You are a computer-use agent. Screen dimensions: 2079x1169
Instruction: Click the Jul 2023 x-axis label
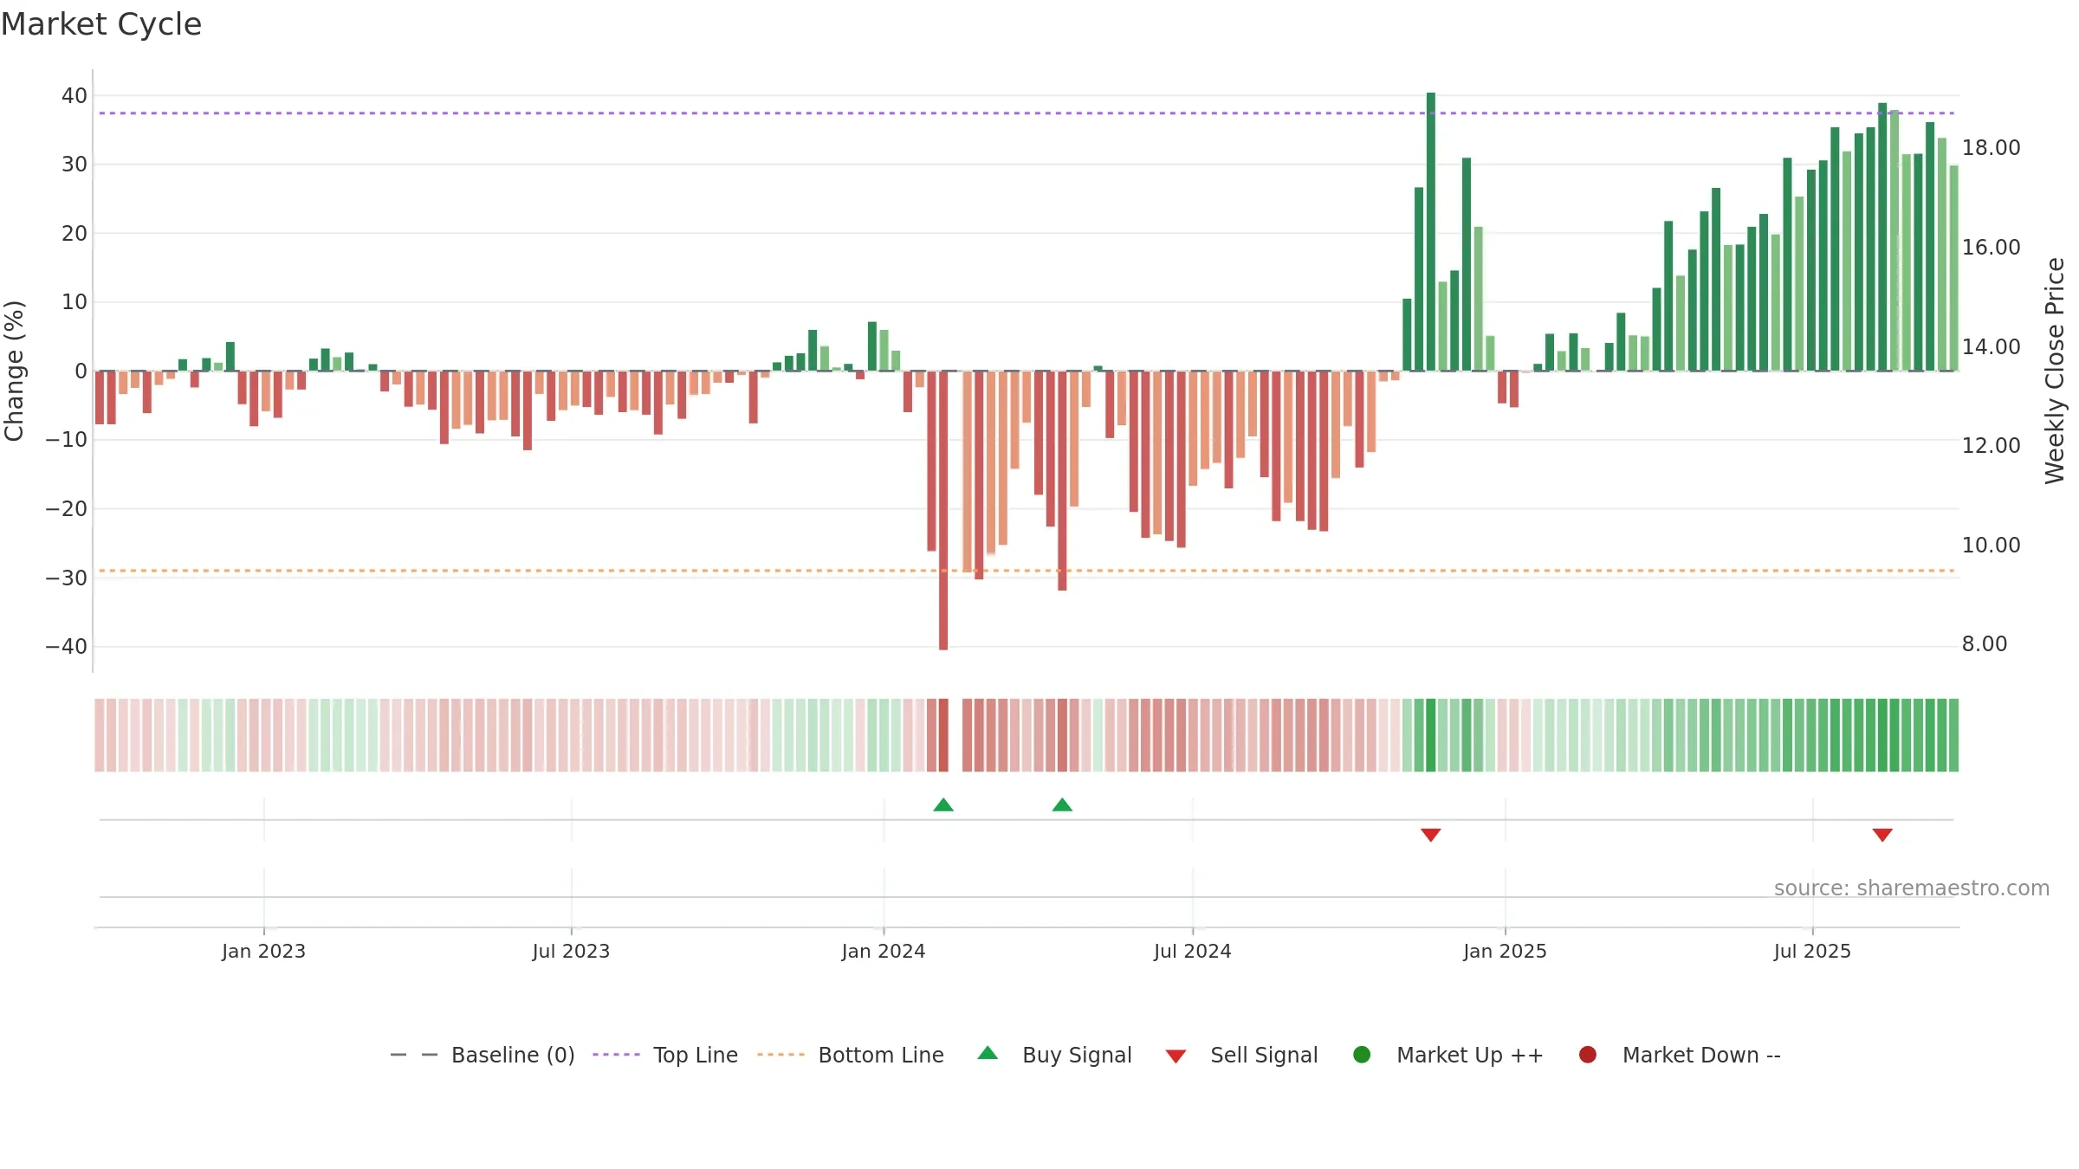571,952
